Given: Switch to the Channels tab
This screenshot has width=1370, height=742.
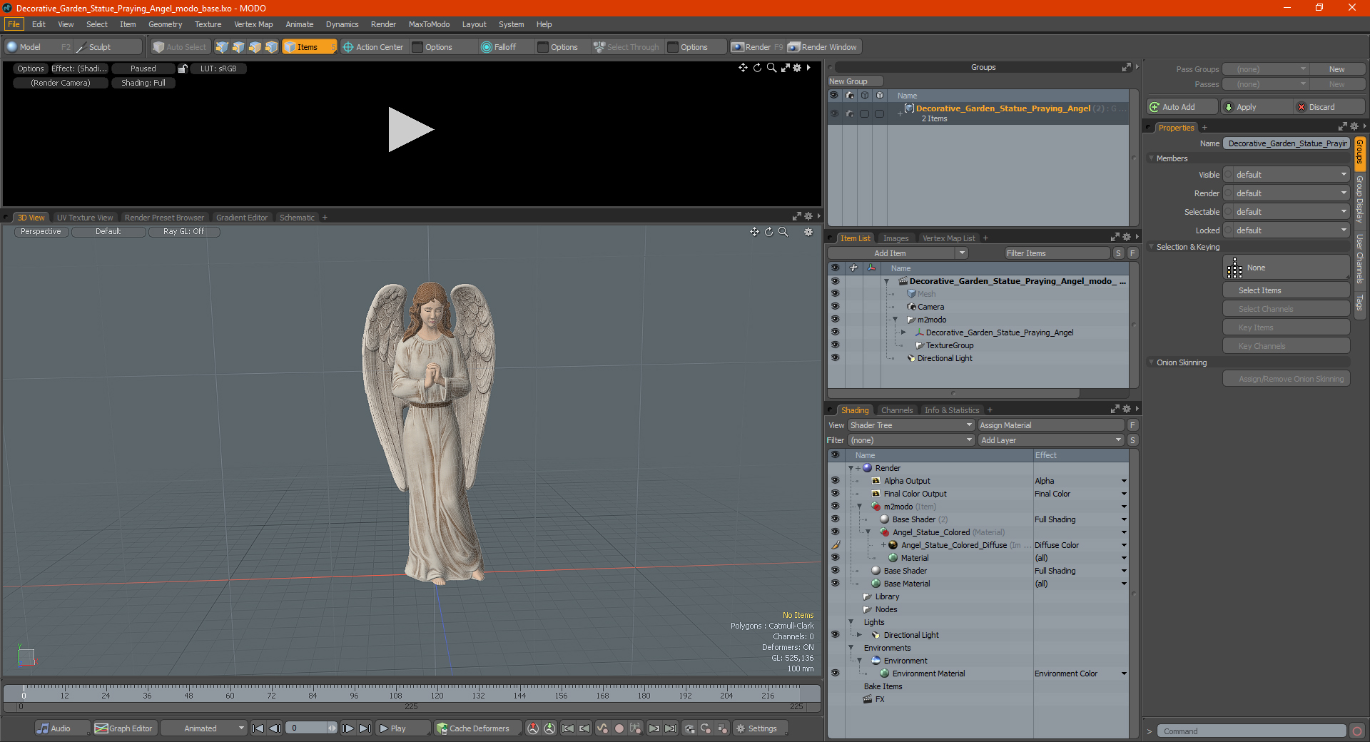Looking at the screenshot, I should tap(897, 410).
